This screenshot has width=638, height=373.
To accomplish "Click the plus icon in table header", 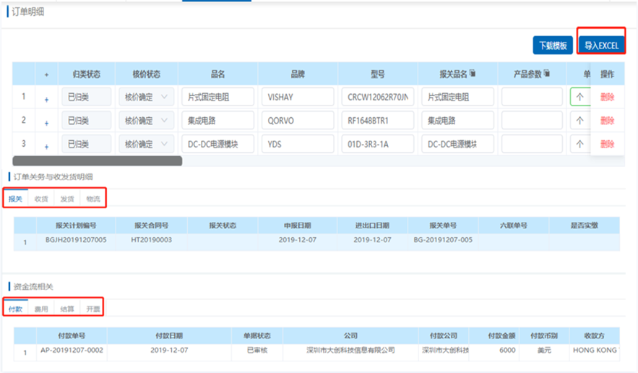I will (x=47, y=74).
